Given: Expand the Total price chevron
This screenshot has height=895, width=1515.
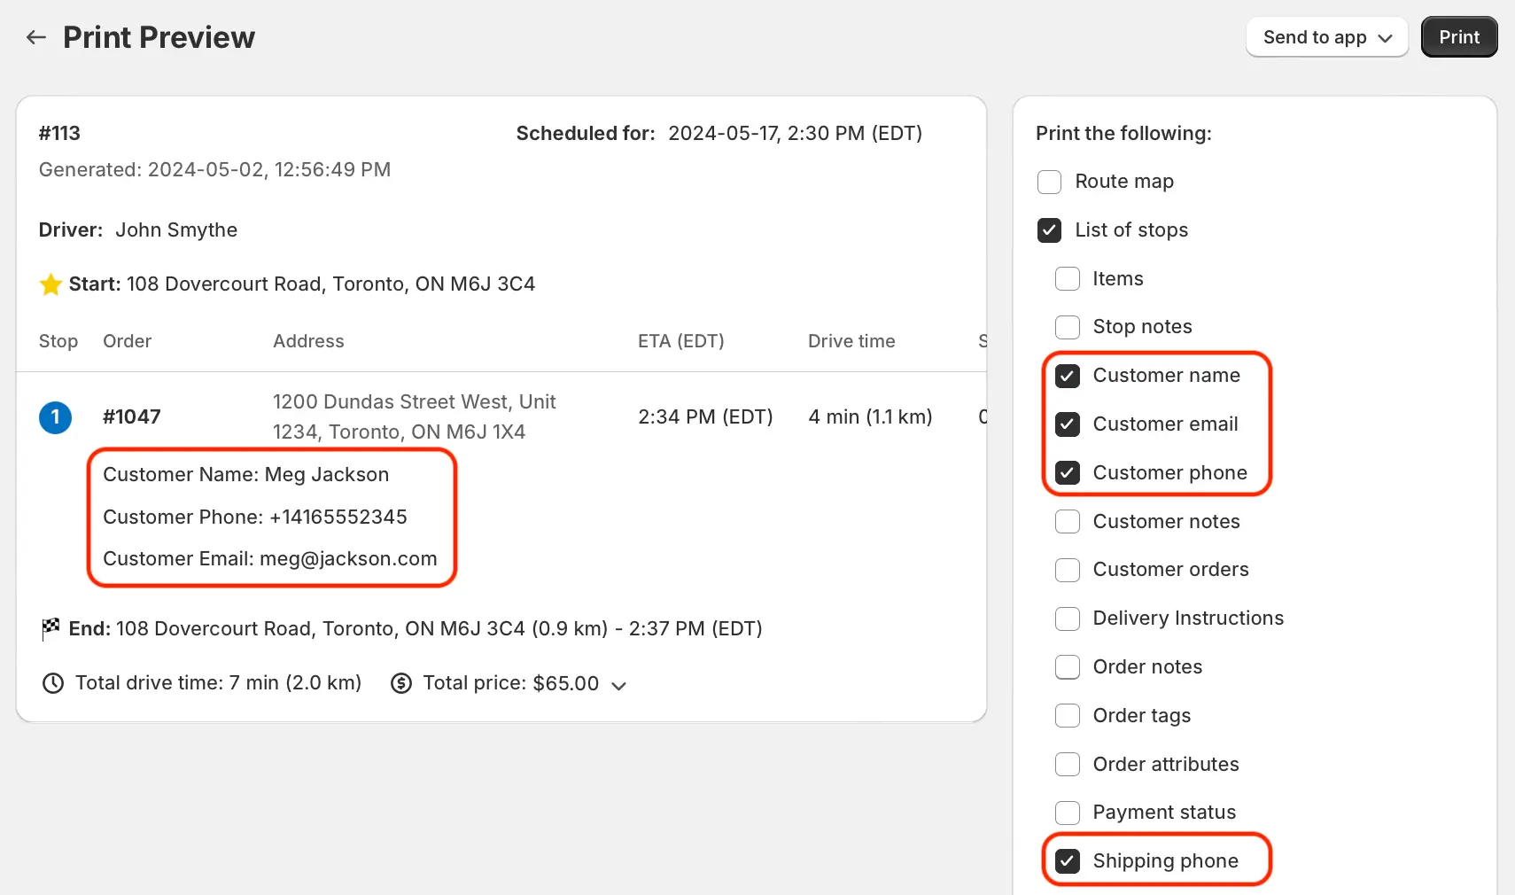Looking at the screenshot, I should click(619, 685).
